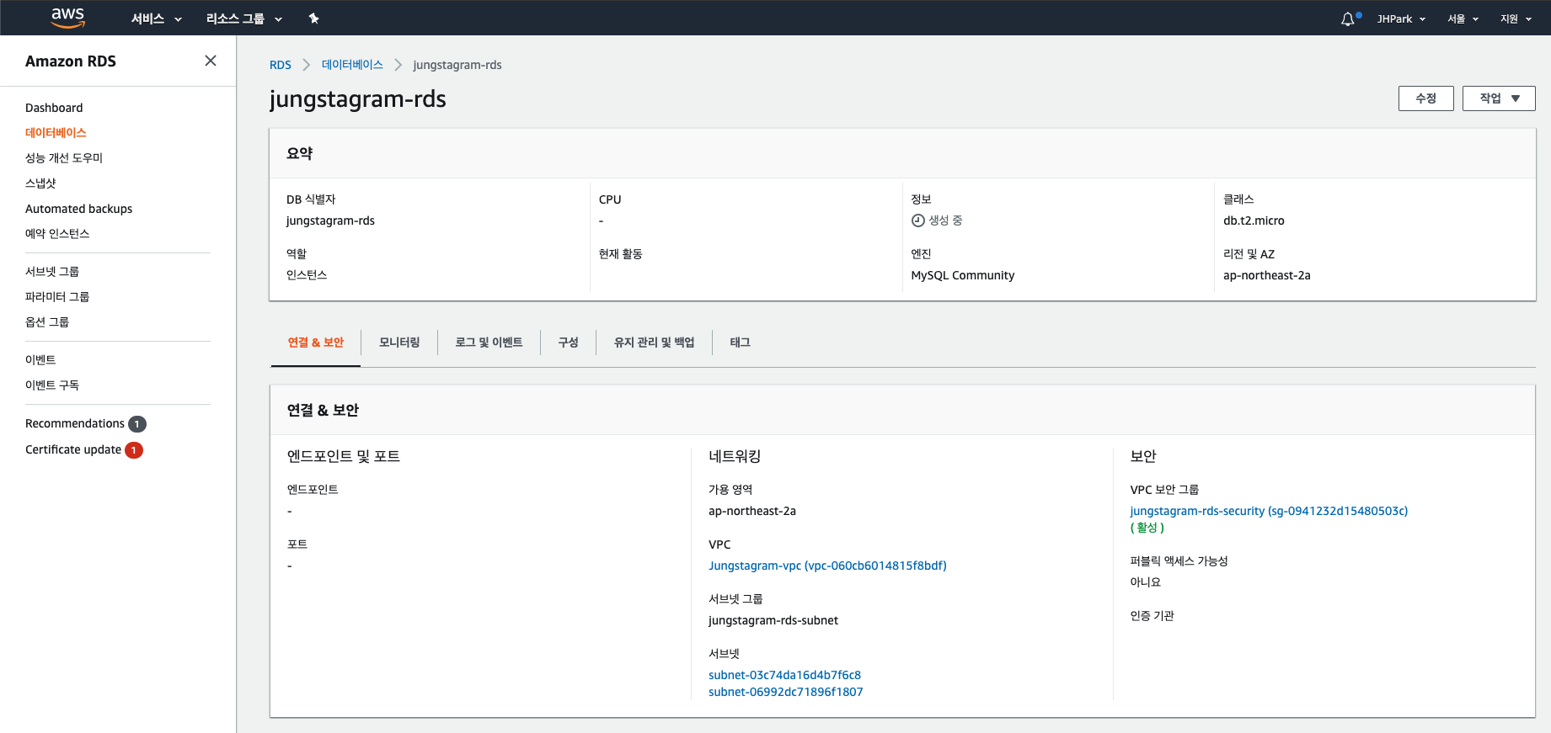Open the 리소스 그룹 dropdown

coord(244,19)
